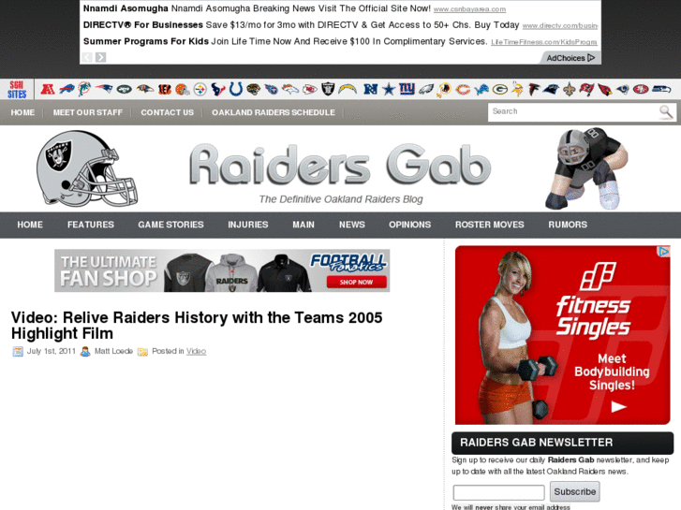Click the Raiders Gab site logo
This screenshot has width=681, height=510.
(x=340, y=165)
